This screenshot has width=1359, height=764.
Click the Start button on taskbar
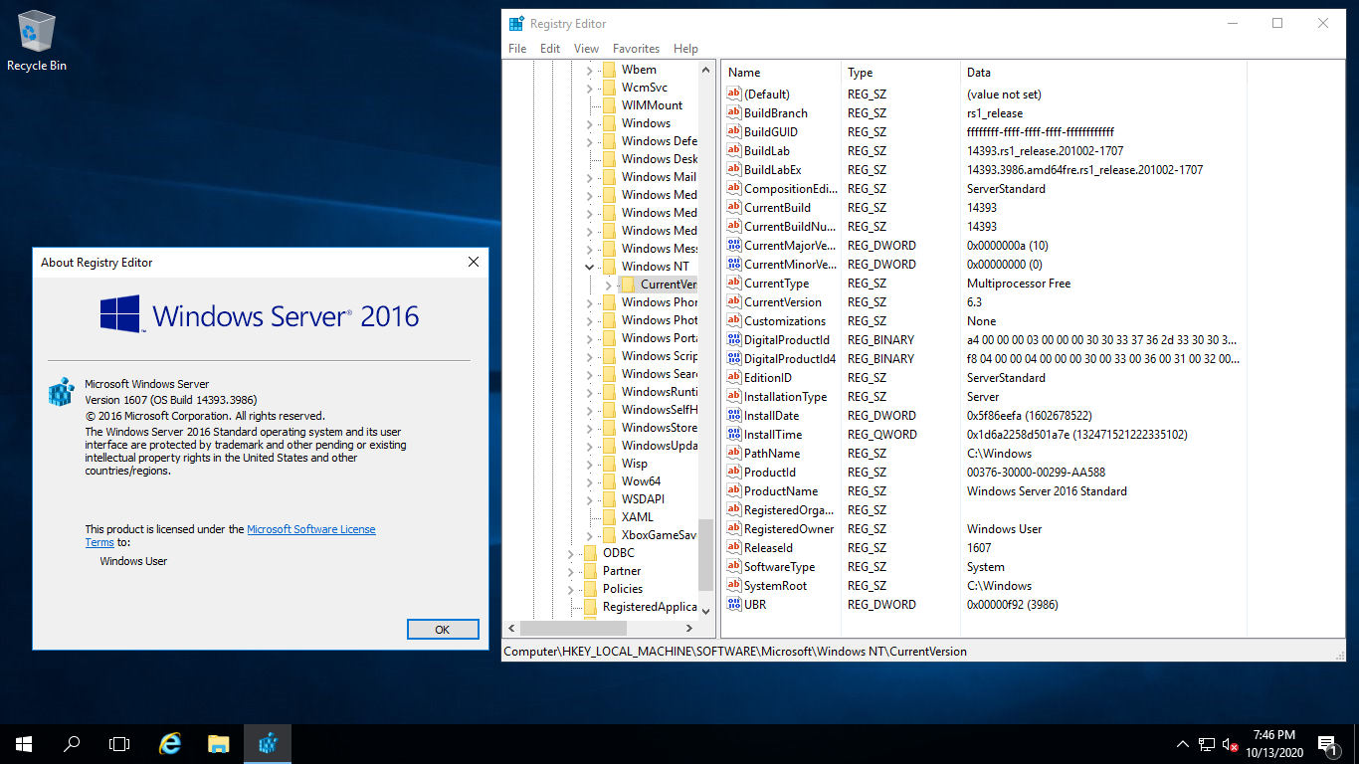coord(24,743)
